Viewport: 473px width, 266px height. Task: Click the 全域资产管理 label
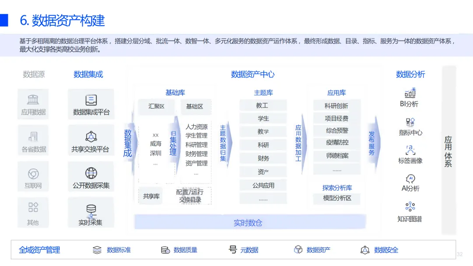point(39,250)
